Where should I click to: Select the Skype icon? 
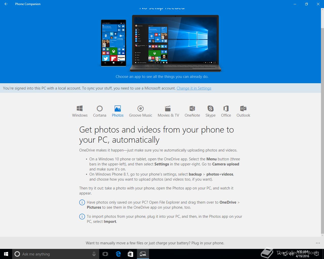pos(210,109)
